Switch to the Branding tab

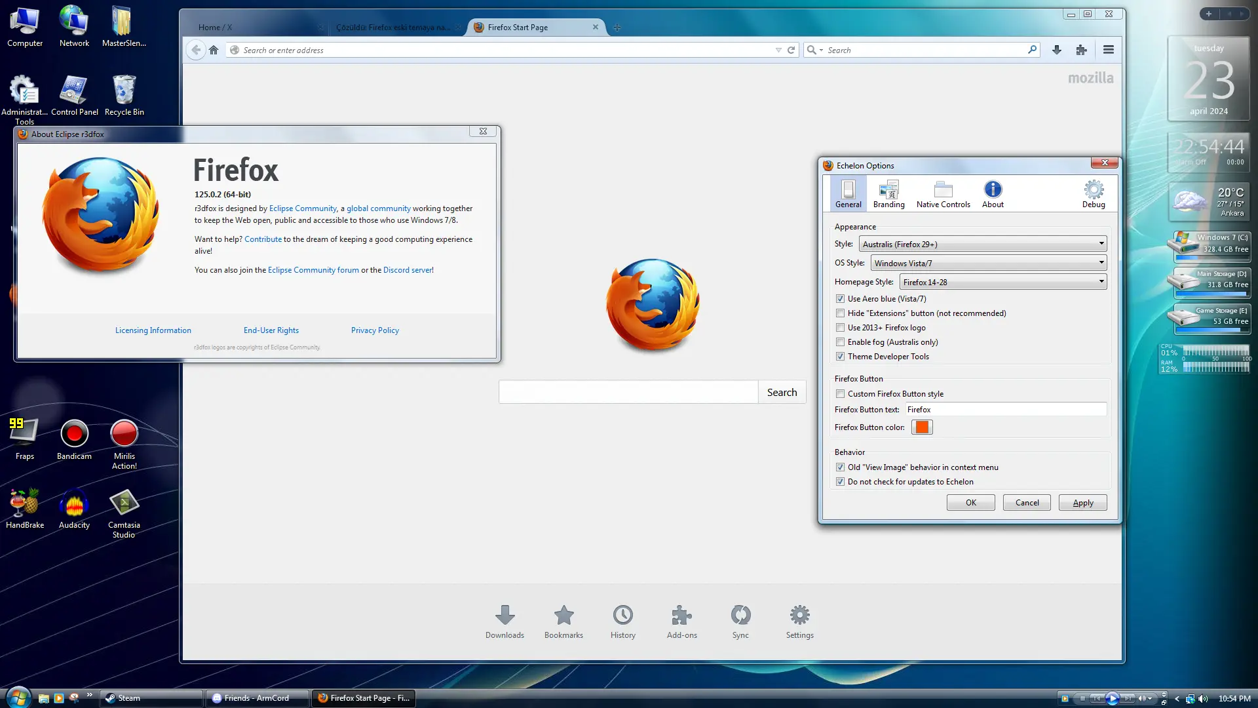point(889,194)
